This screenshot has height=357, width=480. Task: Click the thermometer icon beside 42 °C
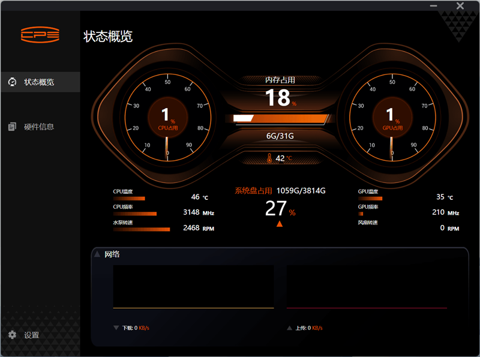[x=270, y=158]
